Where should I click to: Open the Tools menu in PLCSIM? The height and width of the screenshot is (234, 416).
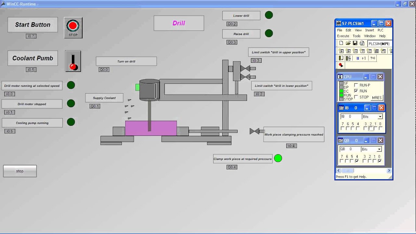357,36
